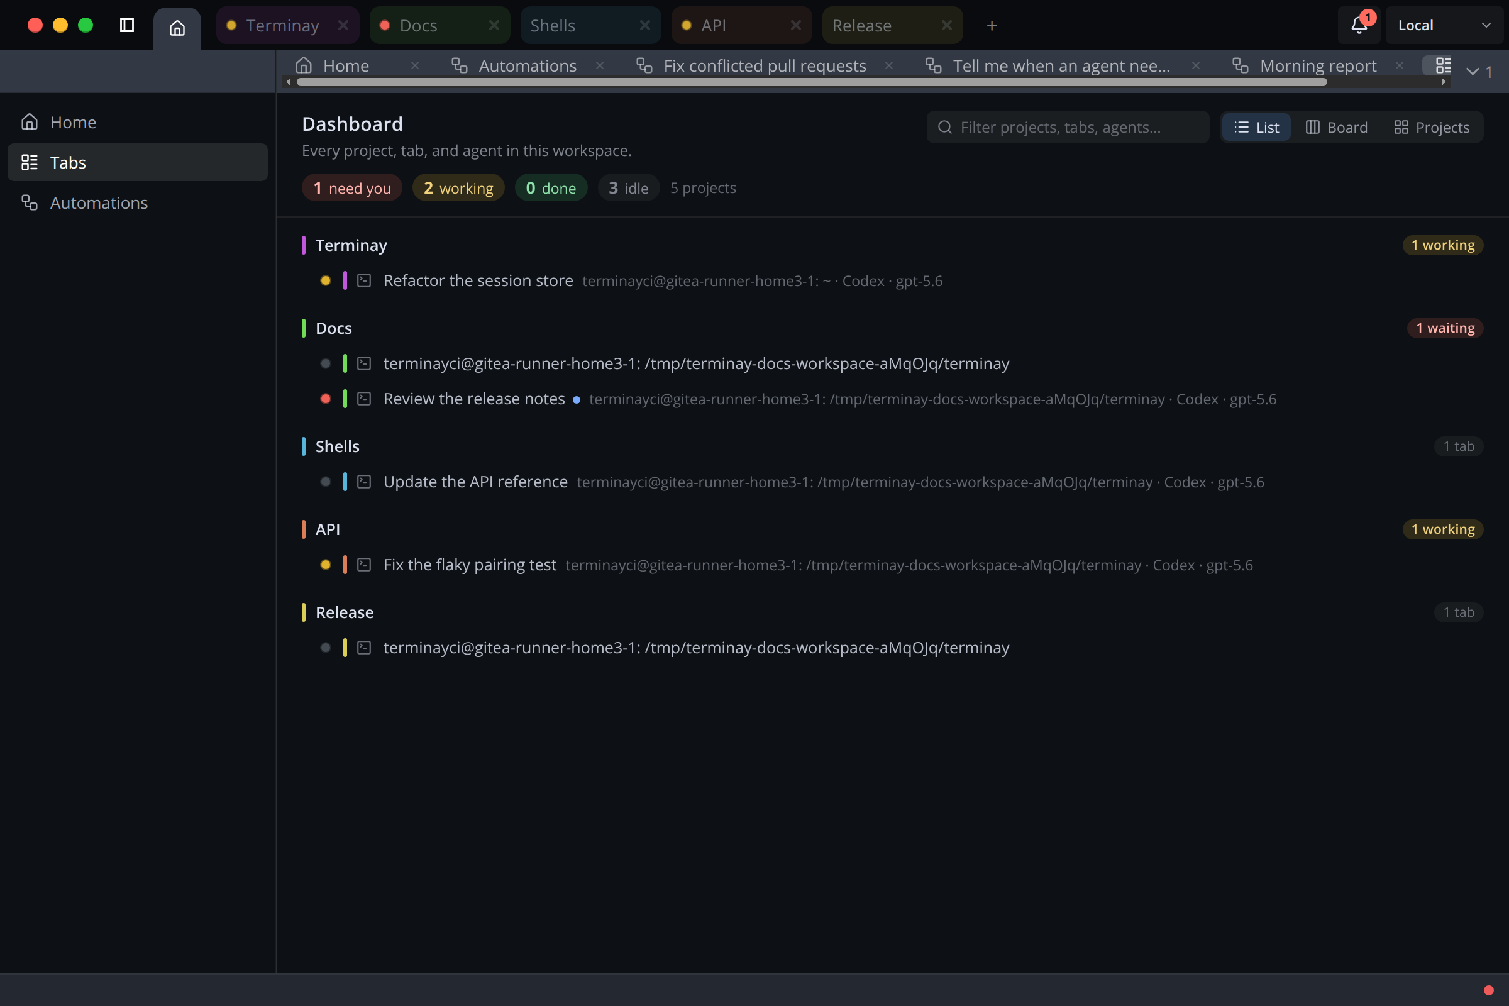The width and height of the screenshot is (1509, 1006).
Task: Close the Tell me when an agent tab
Action: point(1196,65)
